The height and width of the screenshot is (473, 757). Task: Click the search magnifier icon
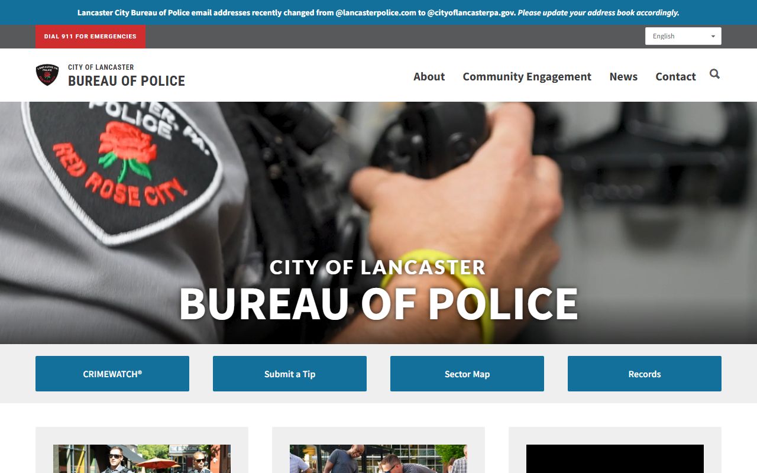tap(714, 74)
